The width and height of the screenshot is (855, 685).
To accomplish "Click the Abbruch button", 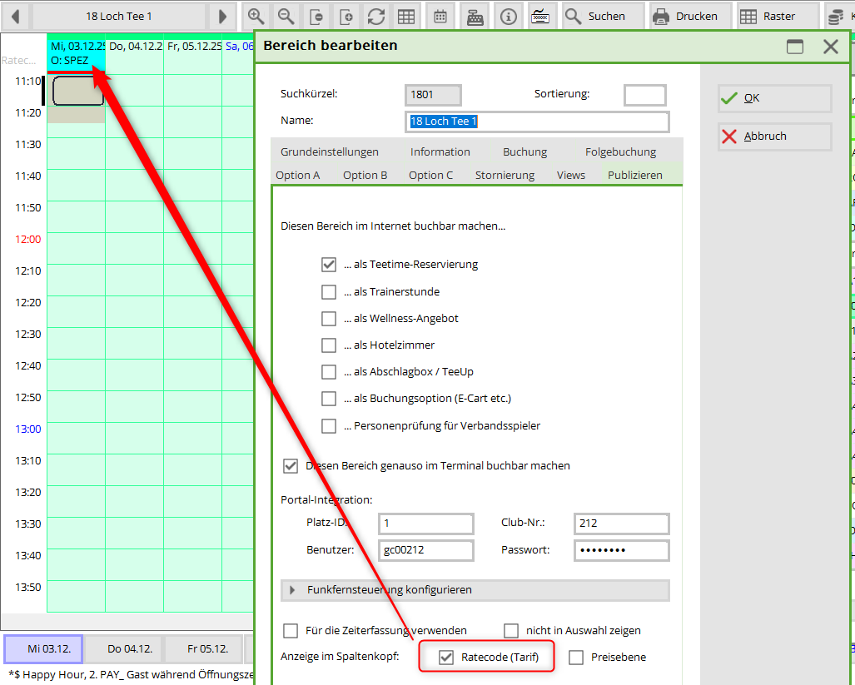I will [x=774, y=137].
